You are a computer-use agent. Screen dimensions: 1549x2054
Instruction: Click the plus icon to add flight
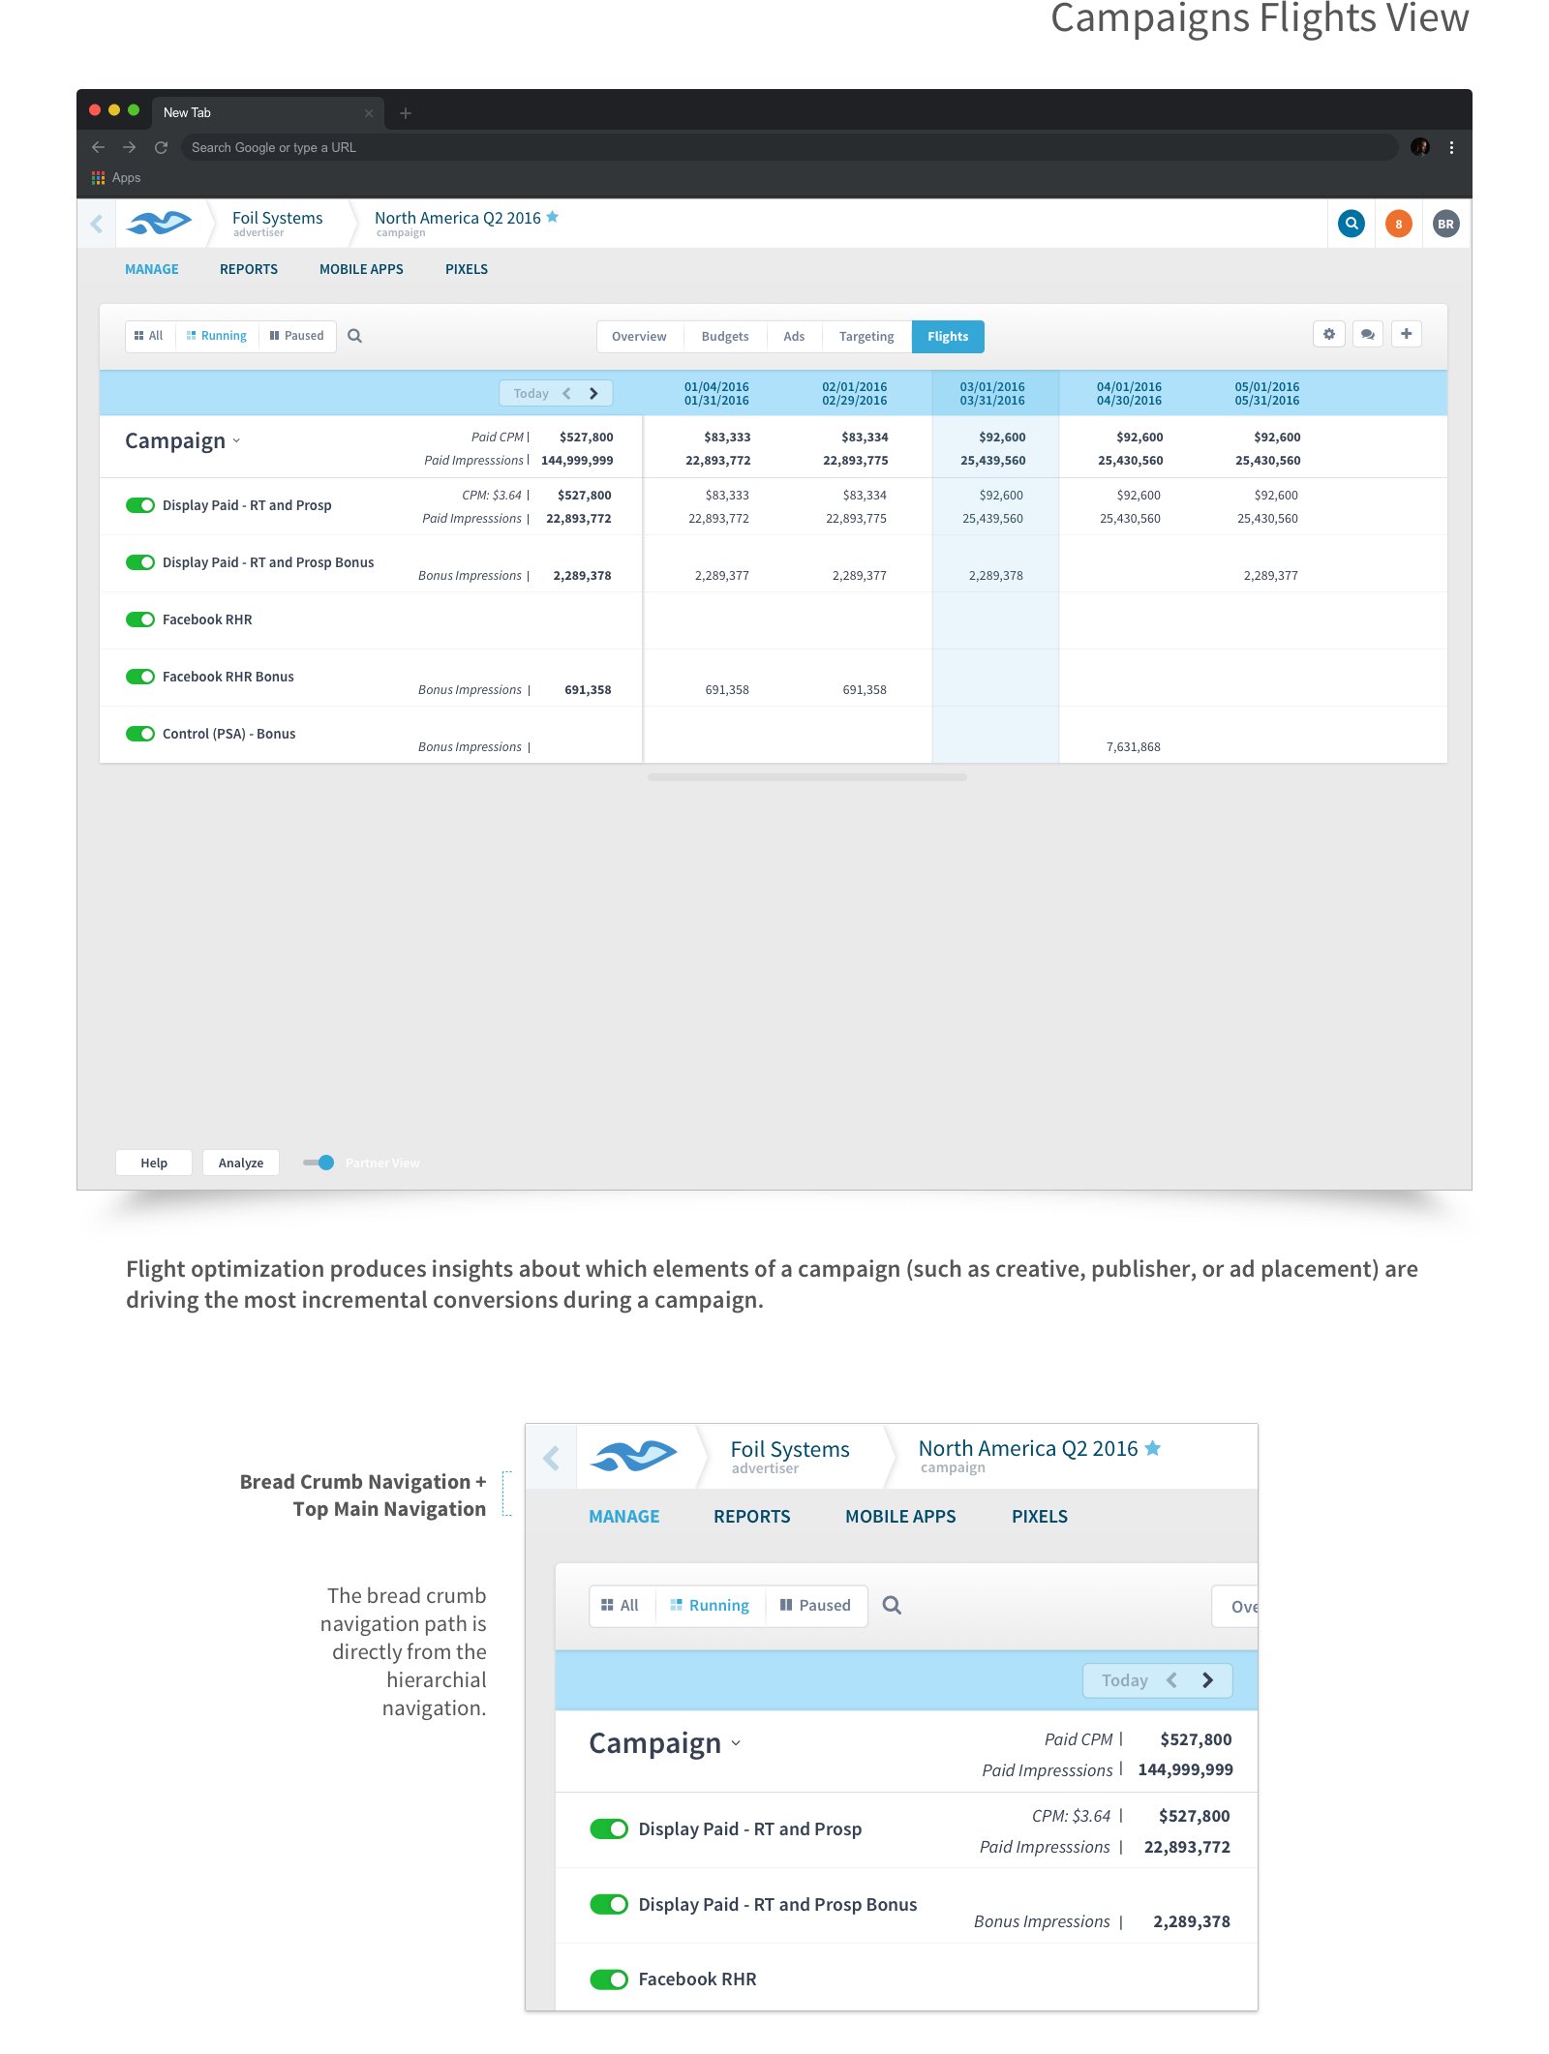click(x=1407, y=334)
